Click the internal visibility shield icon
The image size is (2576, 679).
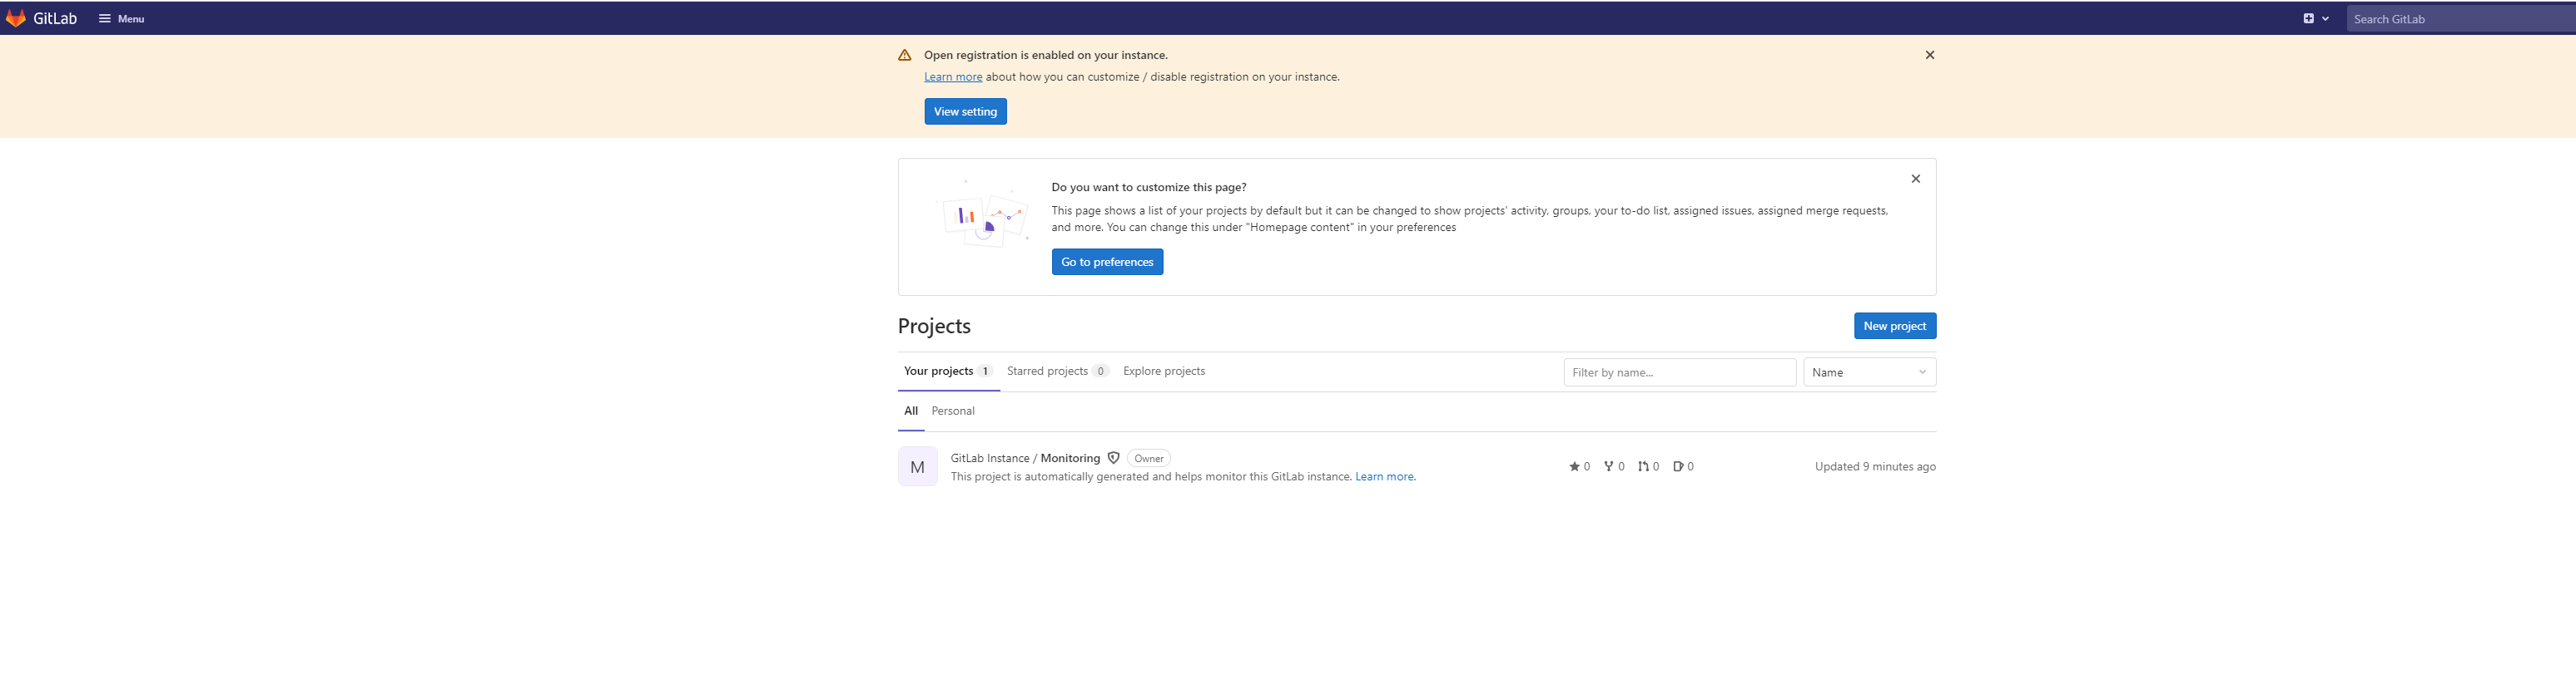pyautogui.click(x=1113, y=458)
